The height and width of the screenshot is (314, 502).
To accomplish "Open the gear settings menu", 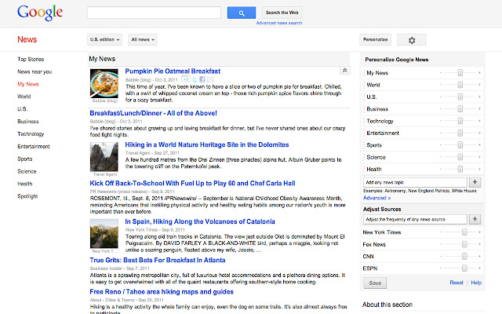I will (x=412, y=40).
